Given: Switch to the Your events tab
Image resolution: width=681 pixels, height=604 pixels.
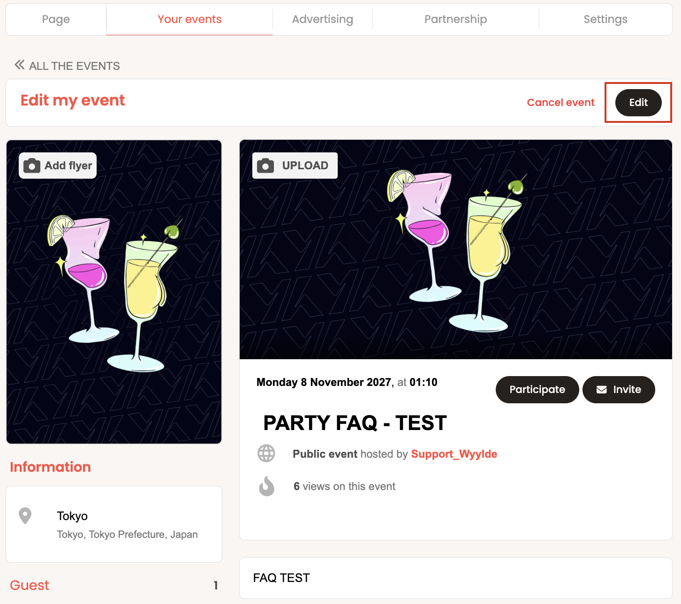Looking at the screenshot, I should pos(189,19).
